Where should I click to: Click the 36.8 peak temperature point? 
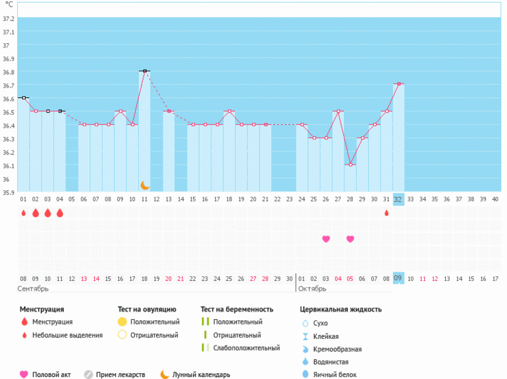pyautogui.click(x=144, y=71)
